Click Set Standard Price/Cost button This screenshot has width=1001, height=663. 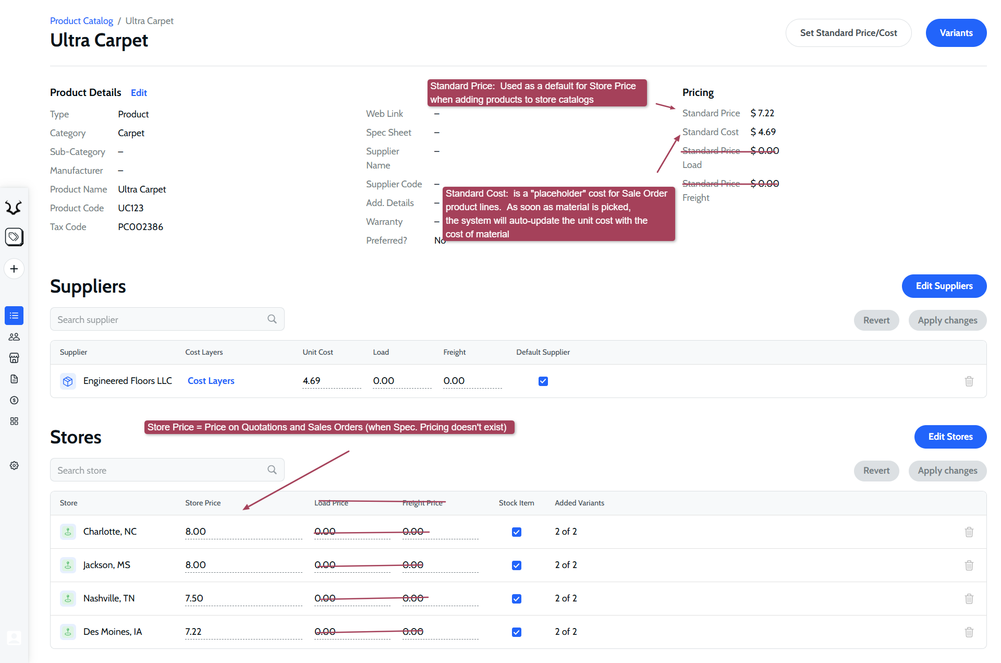tap(848, 33)
